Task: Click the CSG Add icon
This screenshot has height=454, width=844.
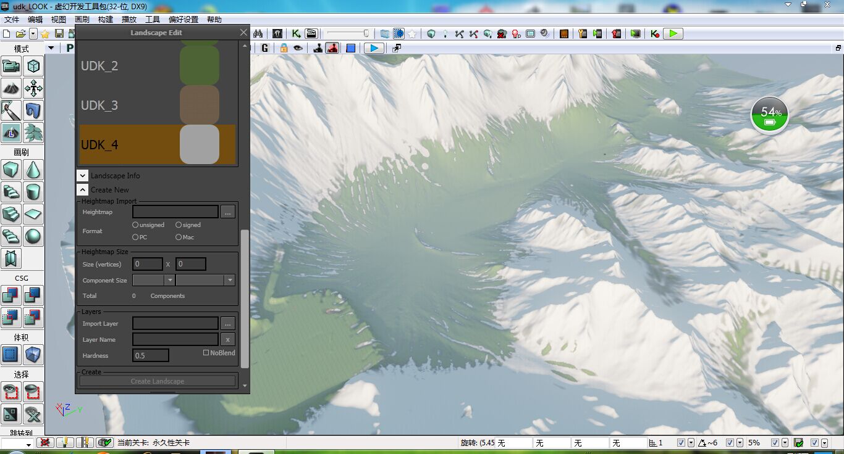Action: [x=11, y=295]
